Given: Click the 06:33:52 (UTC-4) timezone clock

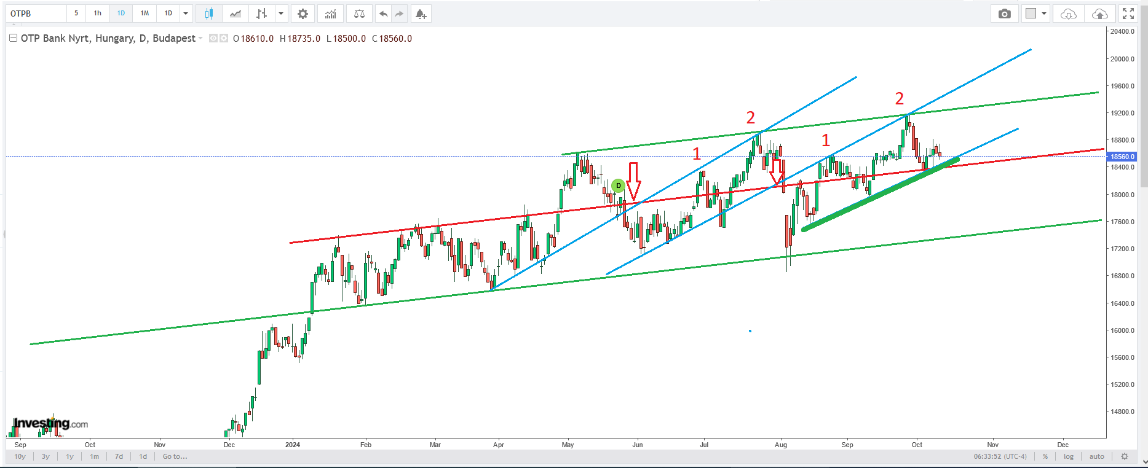Looking at the screenshot, I should pyautogui.click(x=1000, y=456).
